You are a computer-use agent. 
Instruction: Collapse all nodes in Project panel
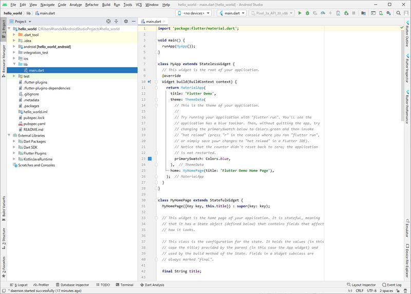(x=116, y=22)
